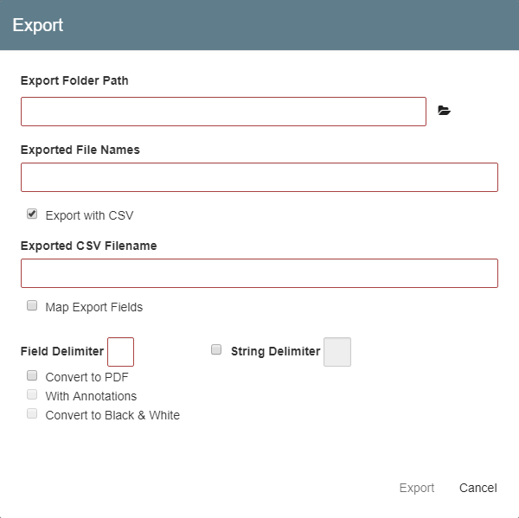Enable the Convert to PDF checkbox
This screenshot has height=518, width=519.
tap(32, 375)
